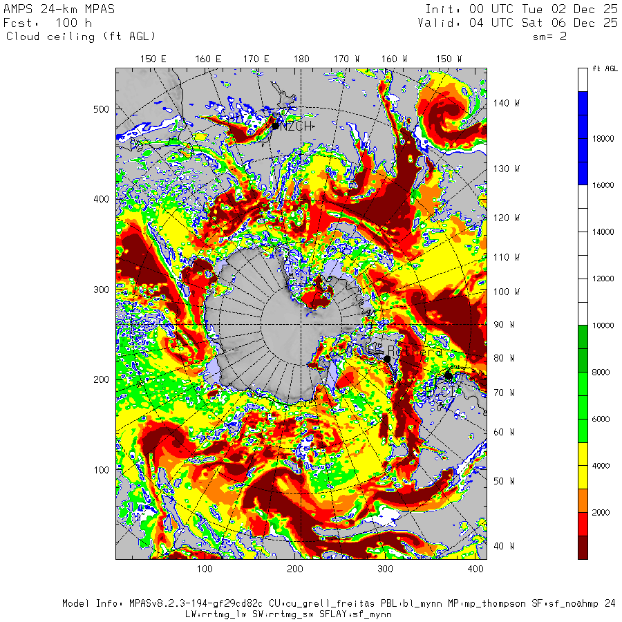Click the '12000' color bar label
The image size is (622, 622).
(603, 279)
